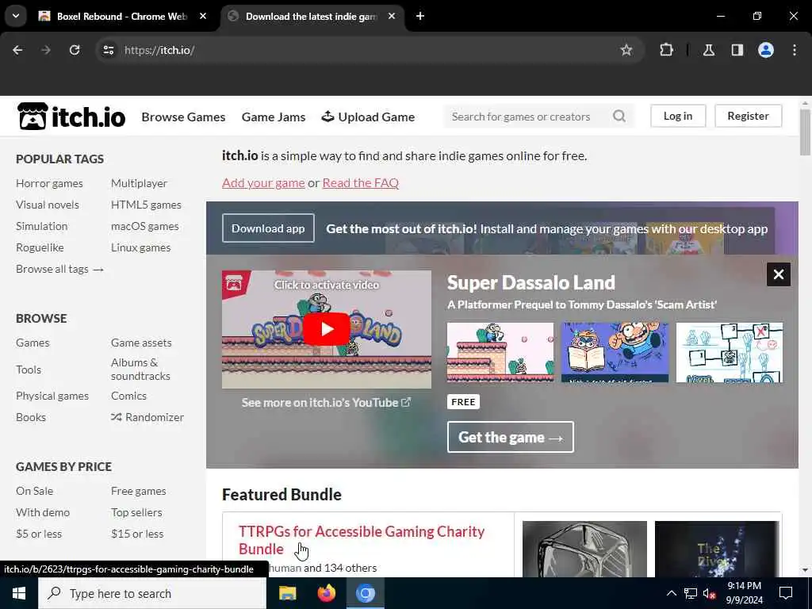Click the search magnifier icon
Viewport: 812px width, 609px height.
tap(619, 117)
